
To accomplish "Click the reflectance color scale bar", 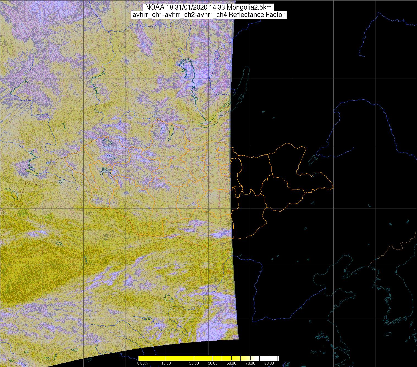I will (209, 358).
